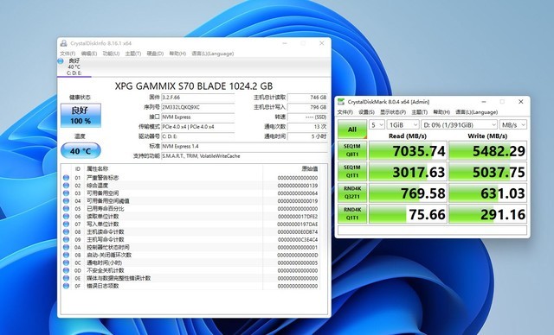
Task: Open 设置(S) menu in CrystalDiskMark
Action: (366, 112)
